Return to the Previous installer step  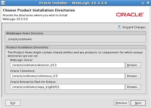121,103
